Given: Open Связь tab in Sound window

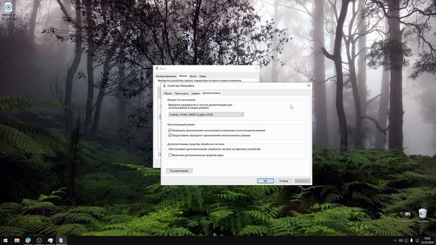Looking at the screenshot, I should pos(202,76).
